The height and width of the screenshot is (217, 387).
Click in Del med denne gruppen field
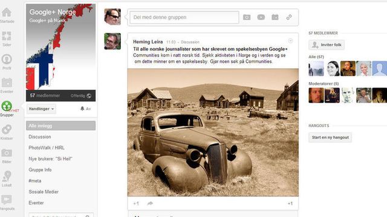(x=184, y=17)
